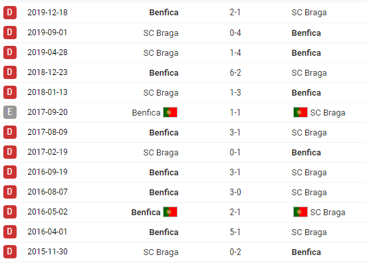Image resolution: width=367 pixels, height=265 pixels.
Task: Click the 1-1 draw score on 2017-09-20
Action: point(235,112)
